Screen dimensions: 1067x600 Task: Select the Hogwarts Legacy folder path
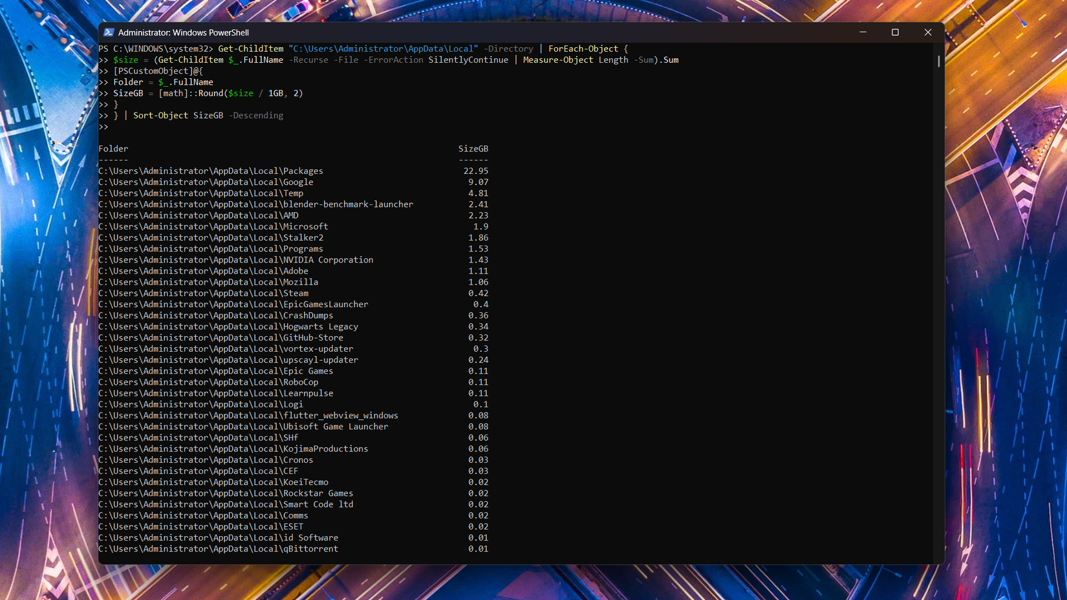(x=228, y=327)
